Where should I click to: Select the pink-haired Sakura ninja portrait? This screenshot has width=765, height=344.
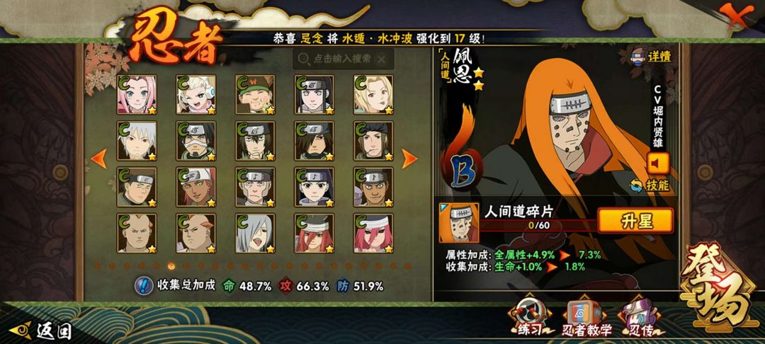tap(137, 95)
